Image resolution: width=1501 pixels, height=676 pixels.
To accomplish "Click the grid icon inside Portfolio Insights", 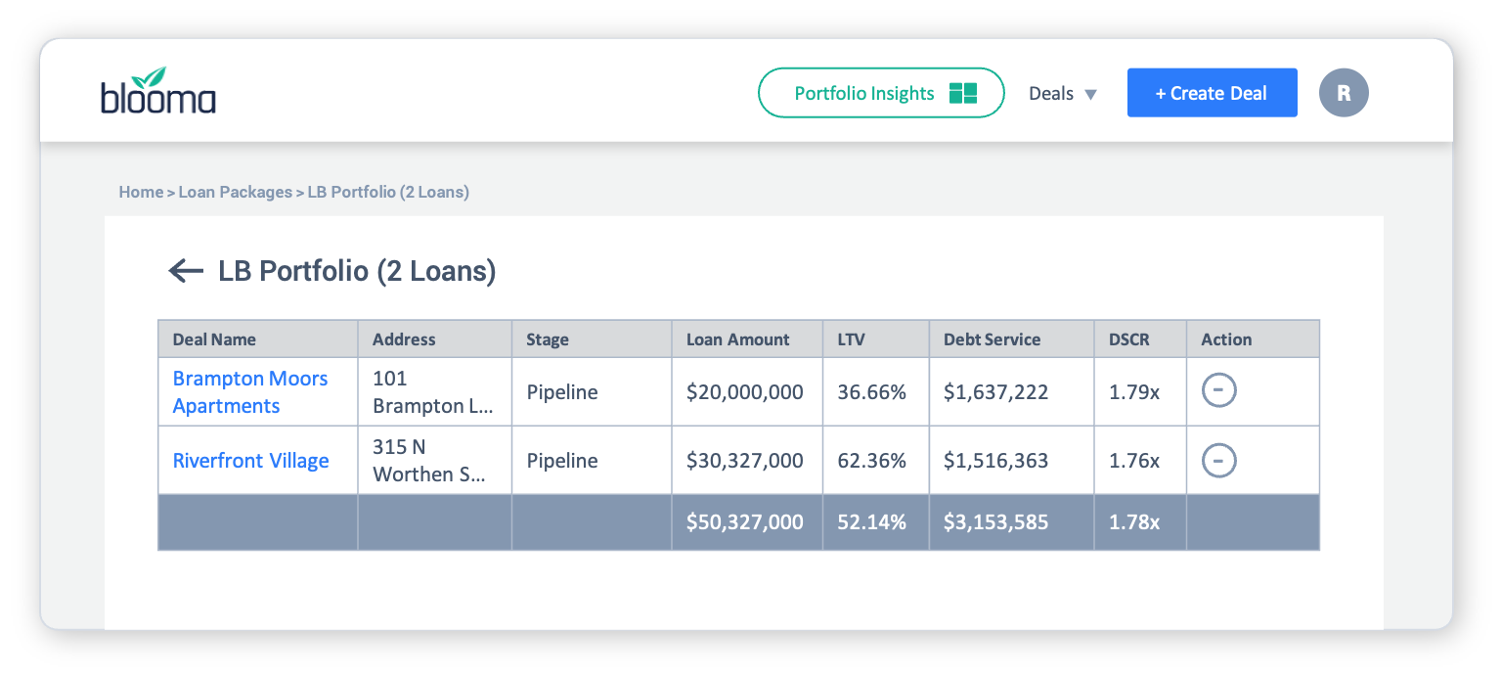I will click(965, 92).
